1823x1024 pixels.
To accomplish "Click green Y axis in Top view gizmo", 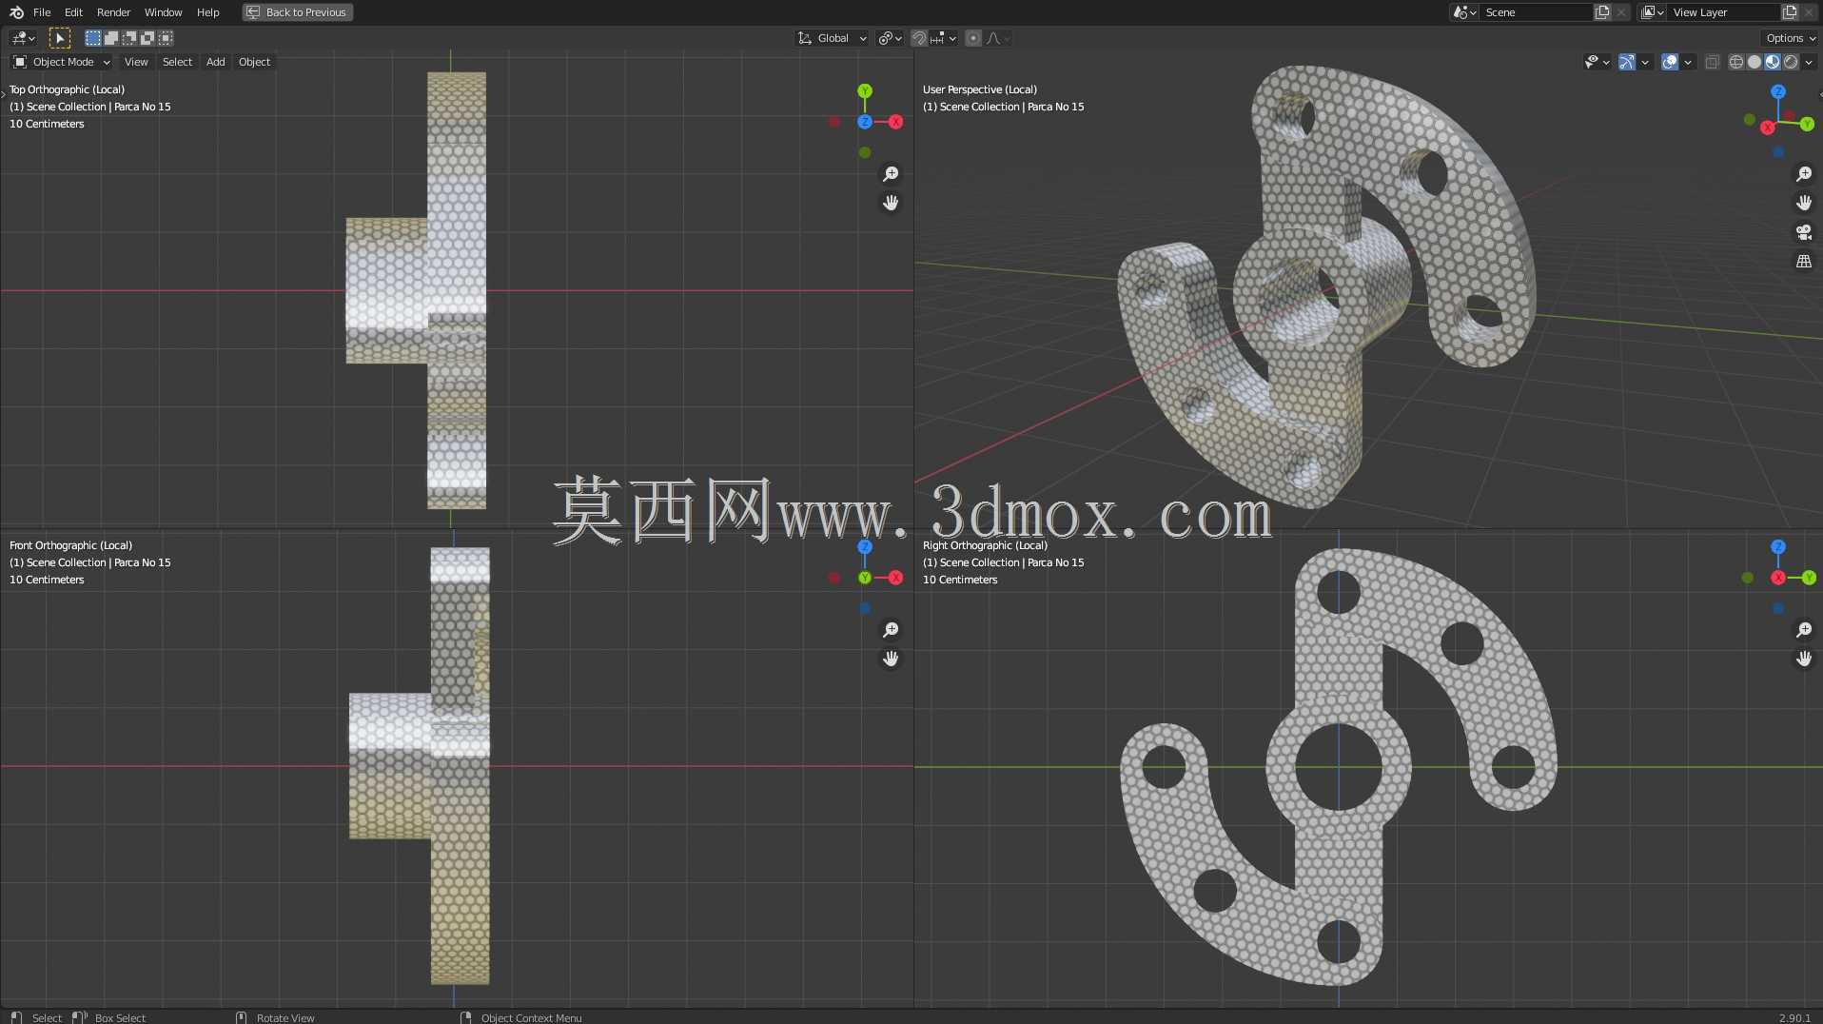I will (865, 91).
